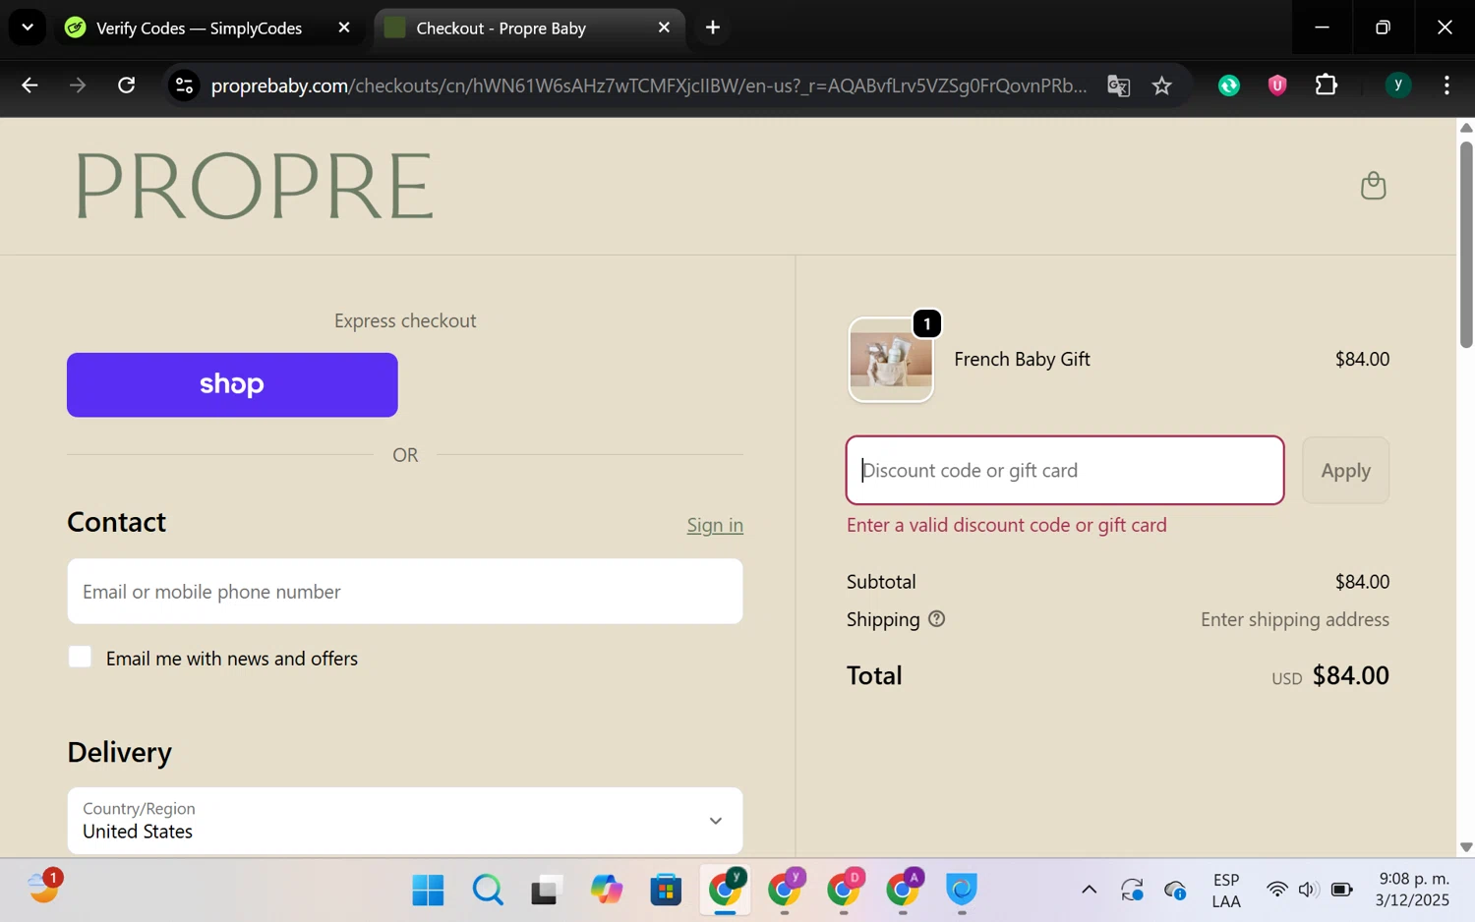
Task: Open the green SimplyCodes extension icon
Action: click(1229, 86)
